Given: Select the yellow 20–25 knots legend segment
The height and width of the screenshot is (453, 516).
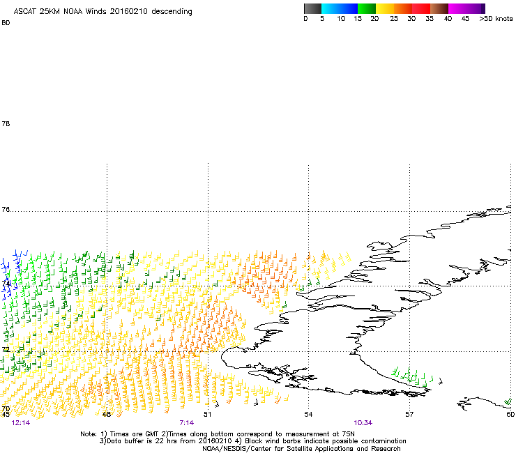Looking at the screenshot, I should (385, 8).
